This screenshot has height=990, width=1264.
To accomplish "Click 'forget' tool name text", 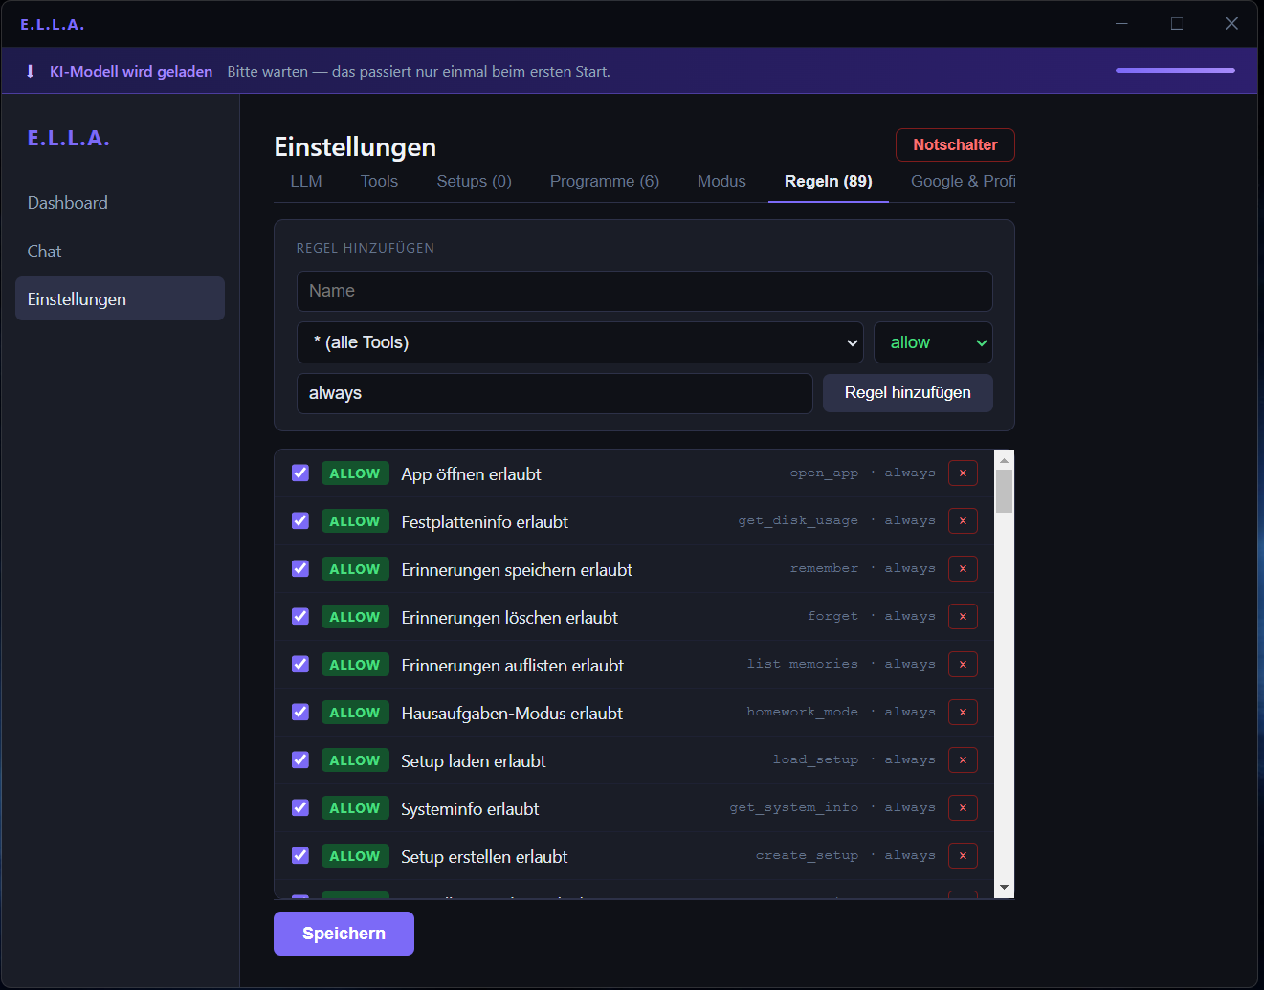I will tap(832, 616).
